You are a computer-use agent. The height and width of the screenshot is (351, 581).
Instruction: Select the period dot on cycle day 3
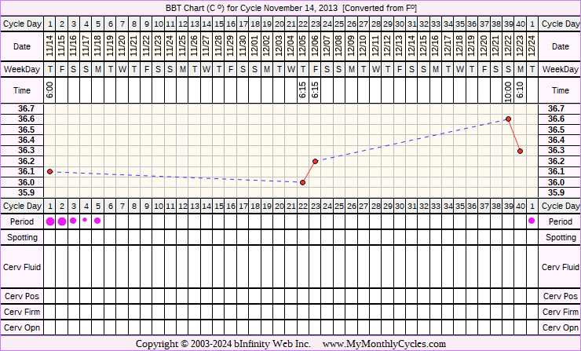coord(73,221)
